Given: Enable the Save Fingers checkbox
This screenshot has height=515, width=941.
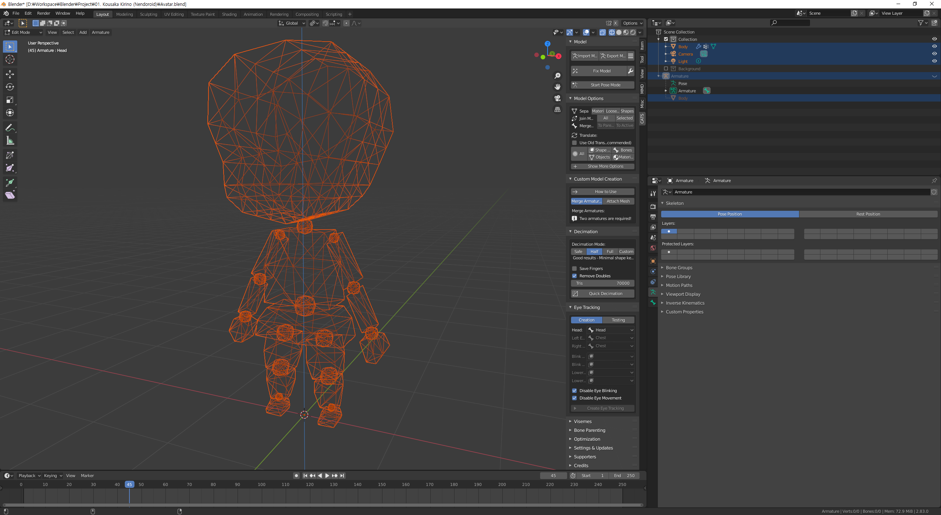Looking at the screenshot, I should pos(574,269).
